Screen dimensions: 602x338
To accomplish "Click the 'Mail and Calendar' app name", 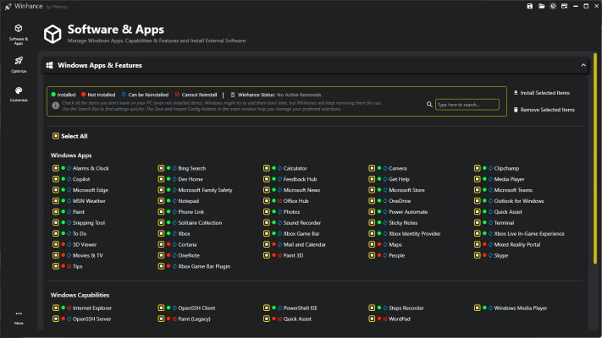I will coord(305,244).
